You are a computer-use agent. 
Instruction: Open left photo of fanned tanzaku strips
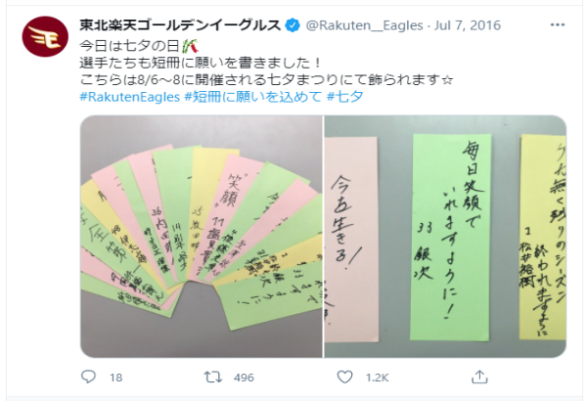[x=202, y=237]
